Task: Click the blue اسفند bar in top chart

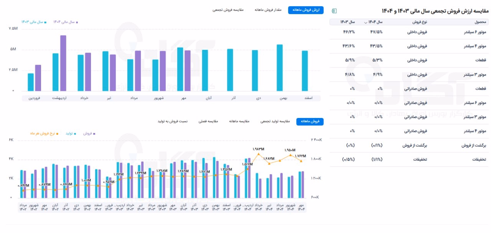Action: pos(305,71)
